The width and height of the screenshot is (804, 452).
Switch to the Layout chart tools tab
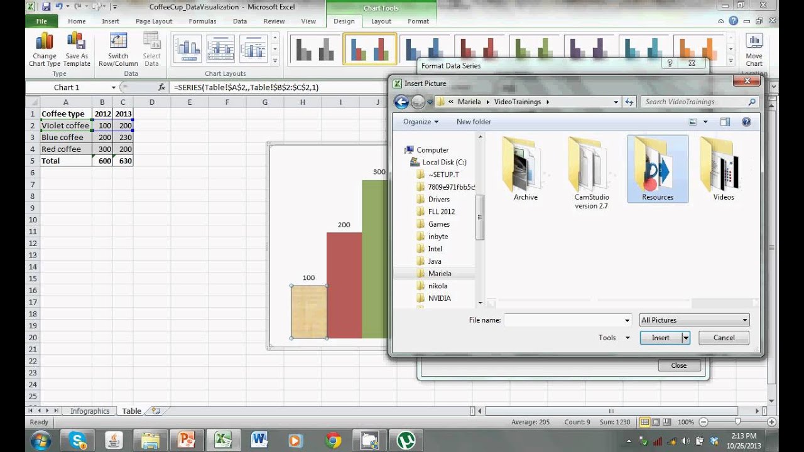381,21
